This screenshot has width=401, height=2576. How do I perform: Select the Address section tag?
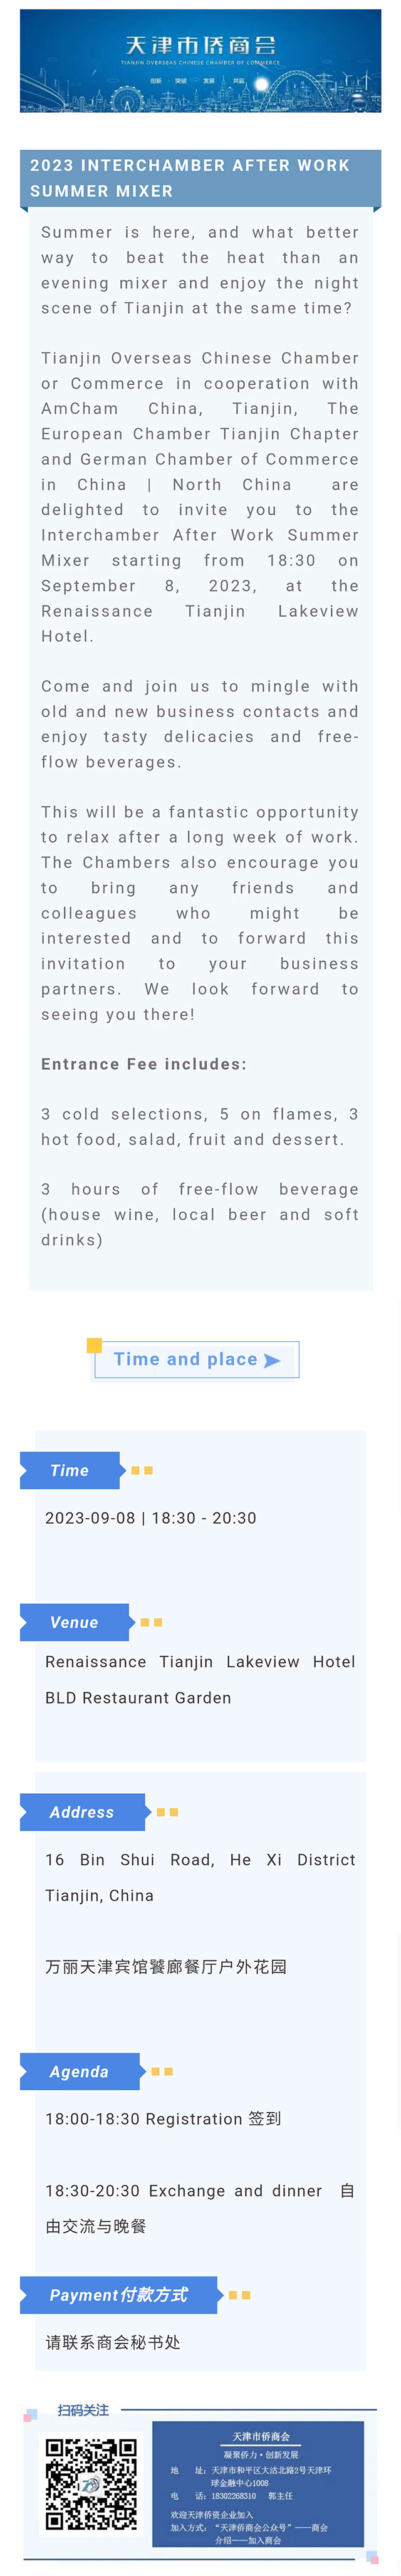83,1812
